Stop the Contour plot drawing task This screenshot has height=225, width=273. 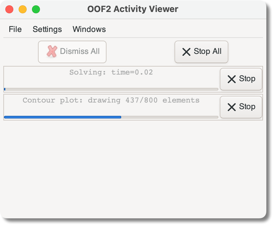(x=241, y=107)
